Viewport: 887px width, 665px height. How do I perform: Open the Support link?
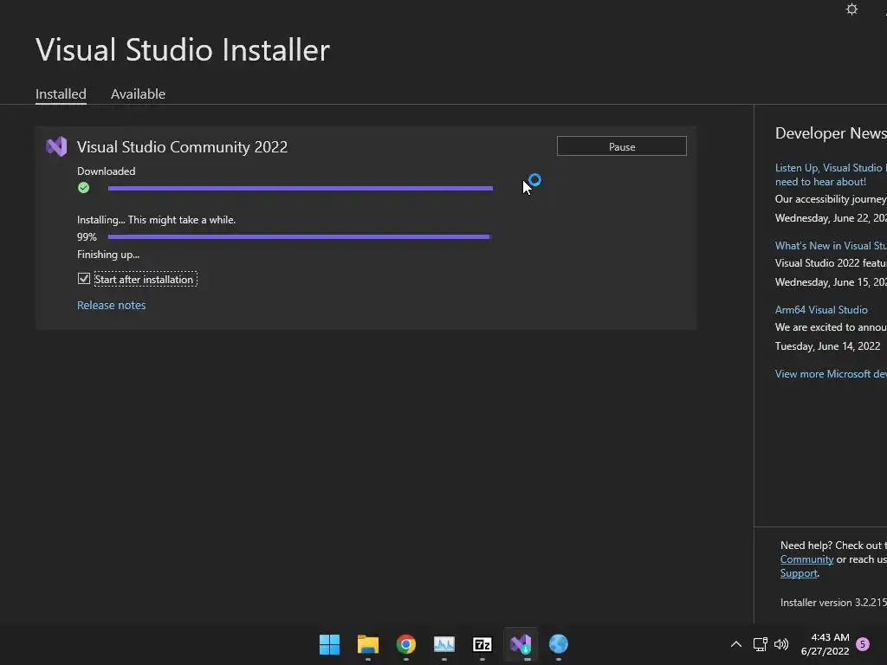coord(799,573)
